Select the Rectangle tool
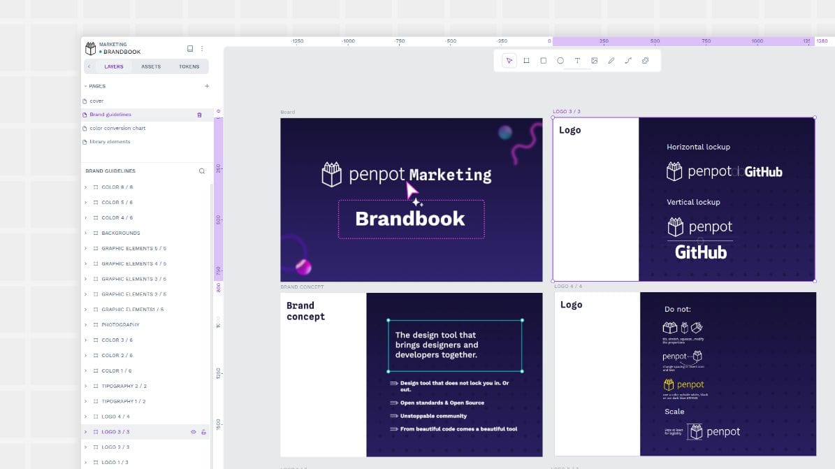The width and height of the screenshot is (835, 469). [x=543, y=61]
